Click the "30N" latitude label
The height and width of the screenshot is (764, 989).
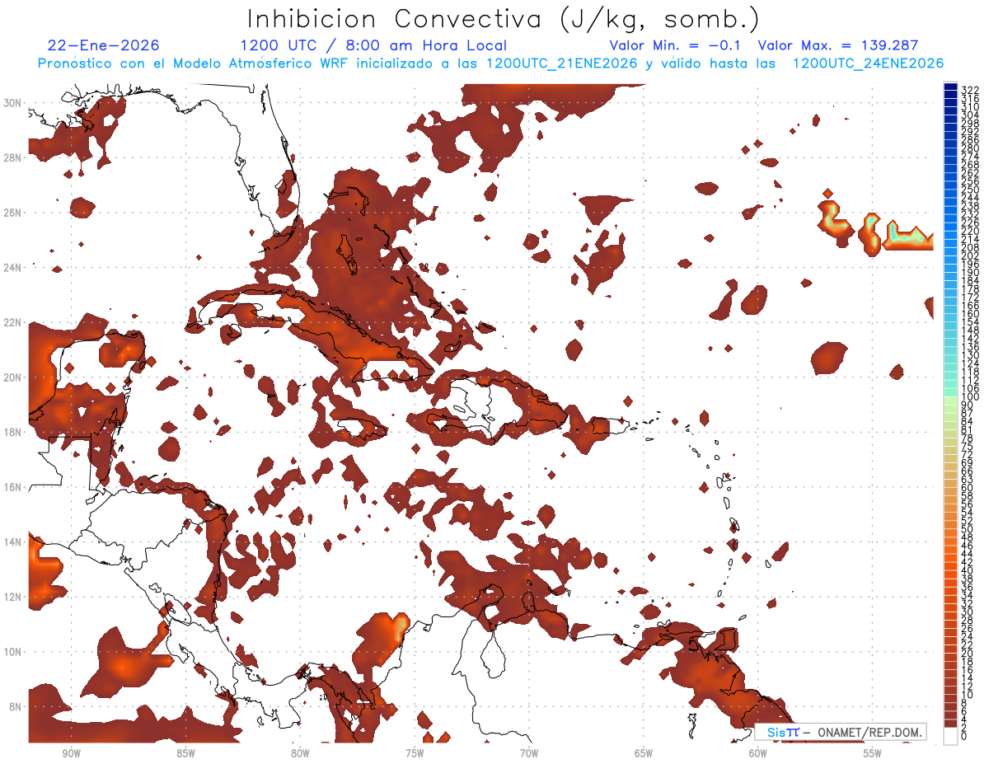[x=12, y=102]
